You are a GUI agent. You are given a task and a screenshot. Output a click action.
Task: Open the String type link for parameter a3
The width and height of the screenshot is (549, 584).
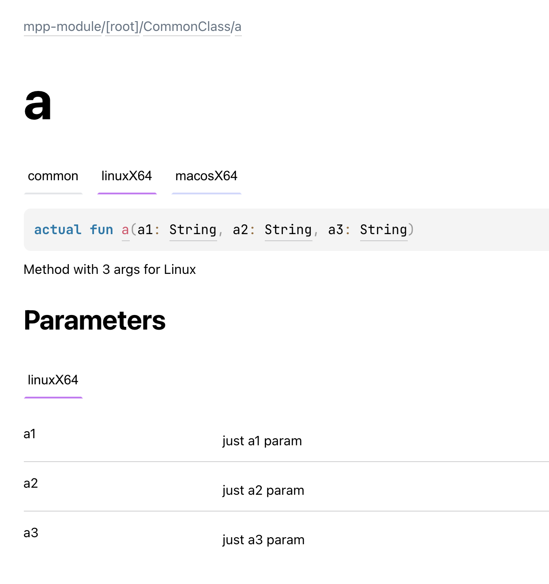click(x=384, y=230)
